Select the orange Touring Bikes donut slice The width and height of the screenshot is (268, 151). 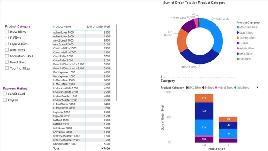182,41
